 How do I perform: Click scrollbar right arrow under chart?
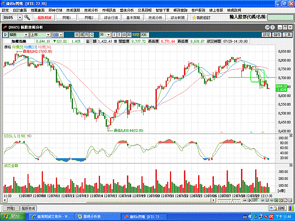(x=213, y=200)
